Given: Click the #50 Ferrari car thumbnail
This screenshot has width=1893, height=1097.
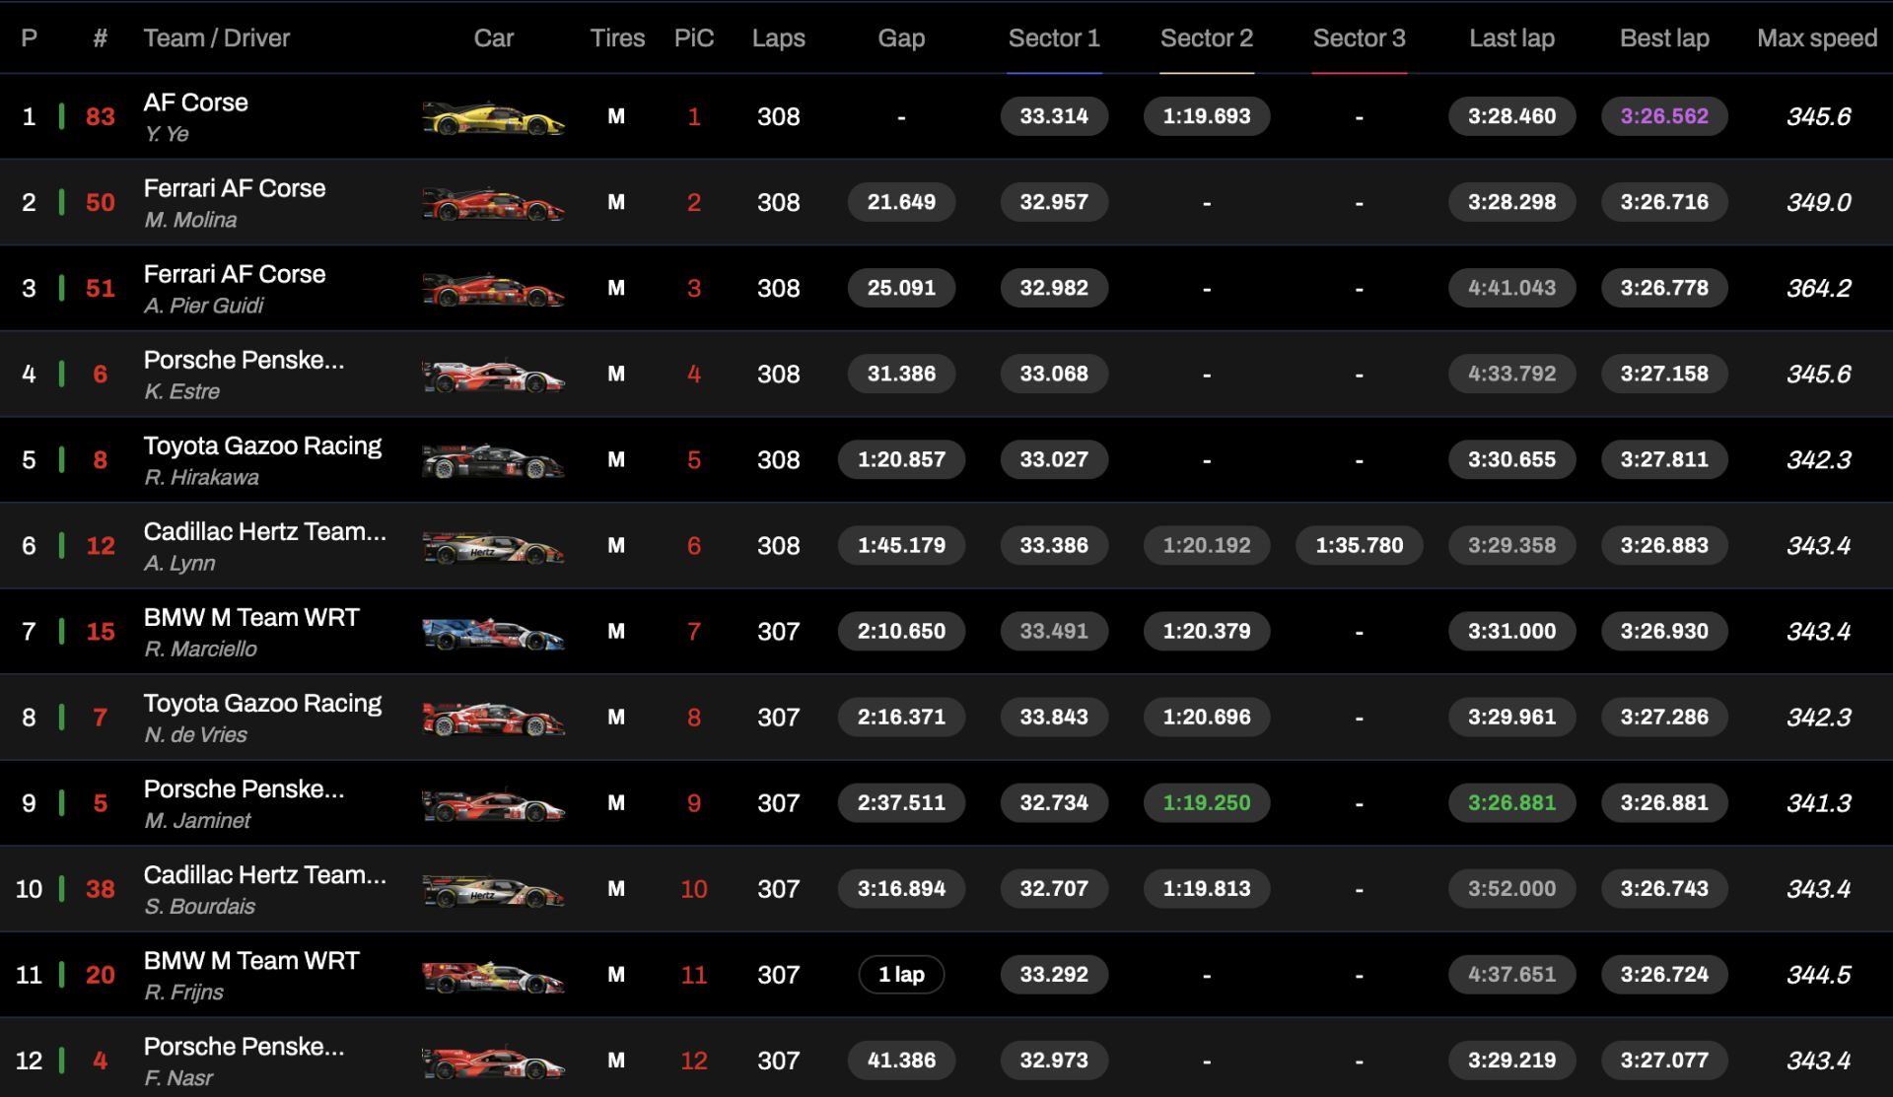Looking at the screenshot, I should click(x=493, y=203).
